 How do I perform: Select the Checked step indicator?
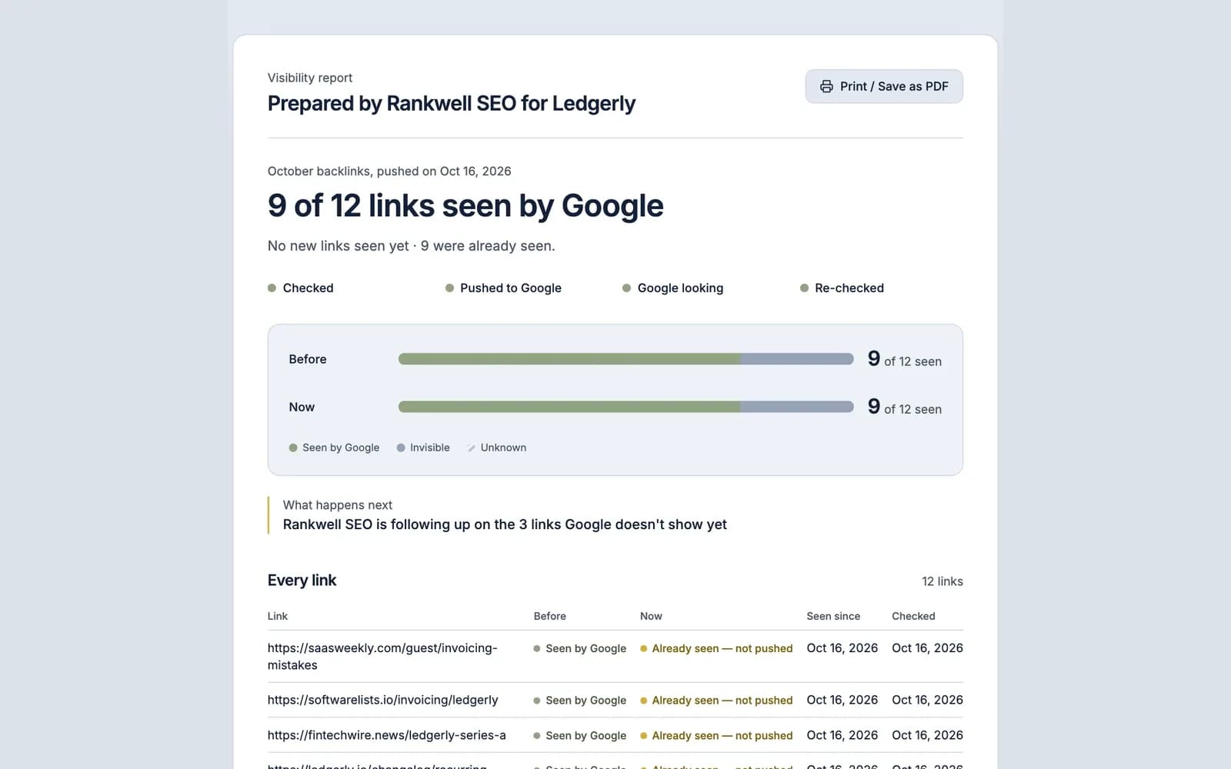tap(301, 288)
